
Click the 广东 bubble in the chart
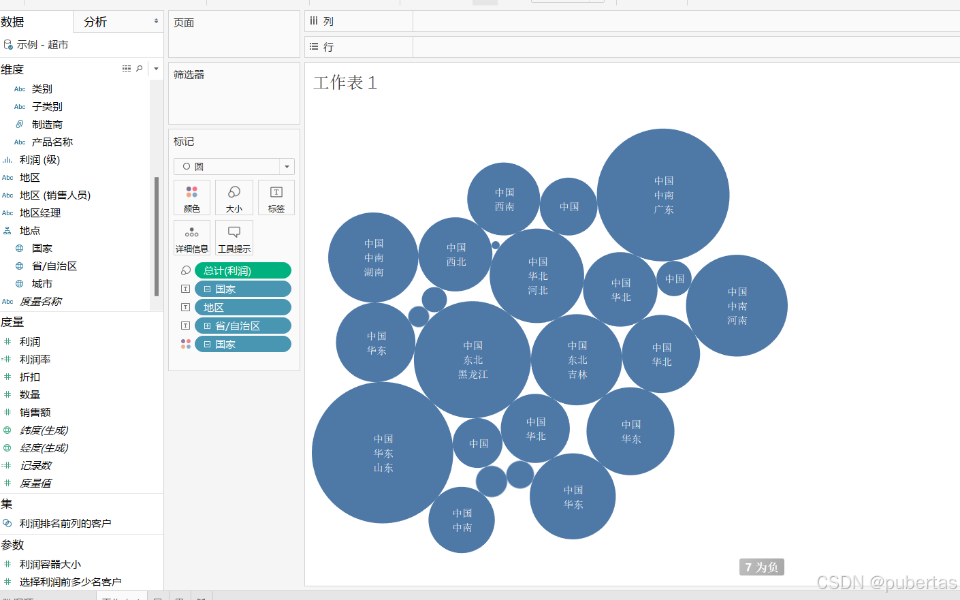pos(663,195)
